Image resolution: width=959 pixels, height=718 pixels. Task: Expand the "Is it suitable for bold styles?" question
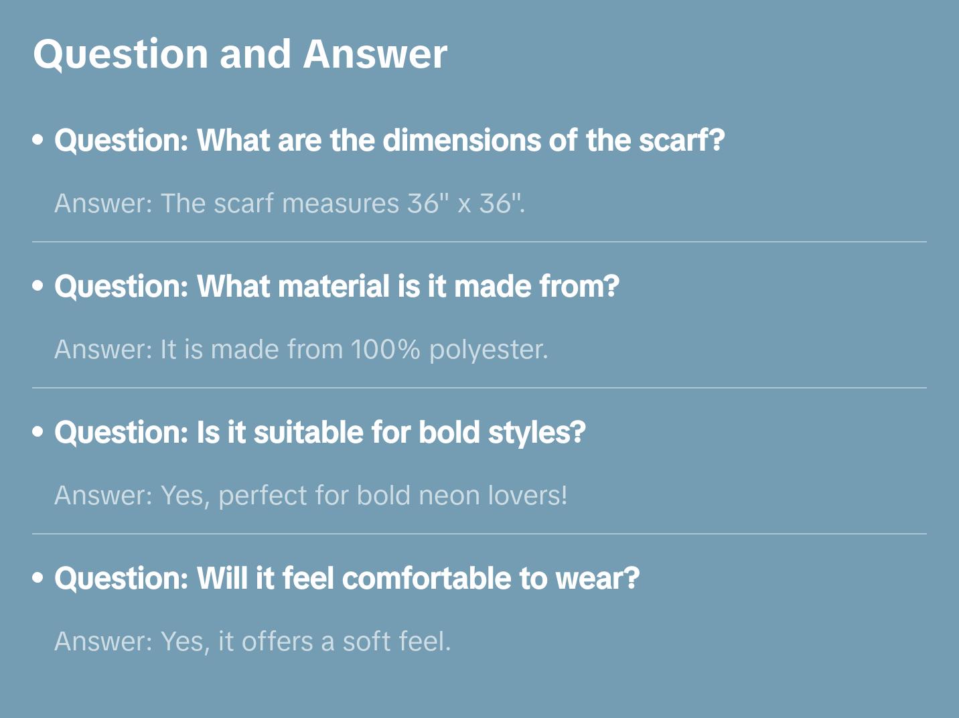[319, 433]
